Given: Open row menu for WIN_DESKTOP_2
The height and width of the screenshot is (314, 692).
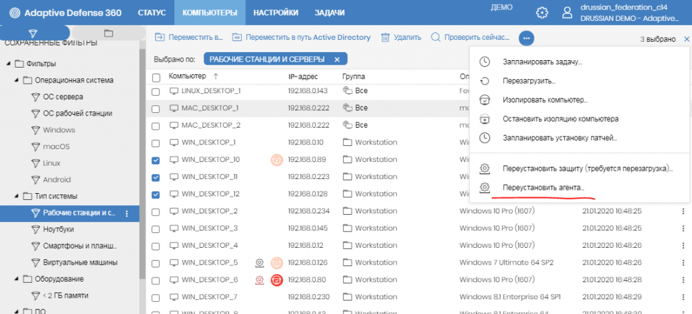Looking at the screenshot, I should pyautogui.click(x=684, y=211).
